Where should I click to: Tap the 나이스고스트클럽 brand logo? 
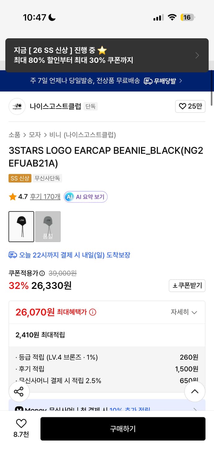(x=17, y=106)
